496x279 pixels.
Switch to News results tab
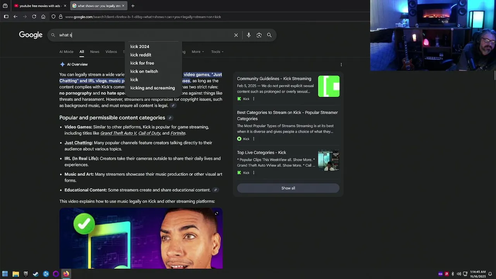[95, 52]
